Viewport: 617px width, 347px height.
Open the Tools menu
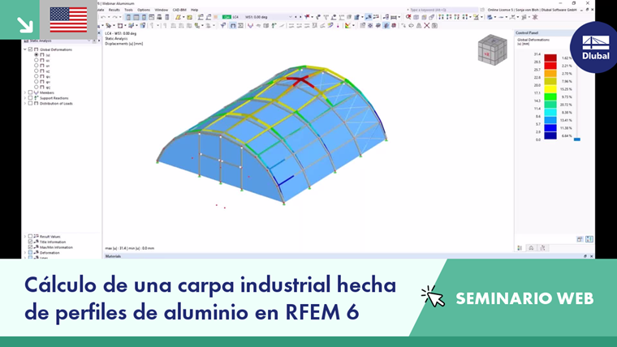coord(128,10)
